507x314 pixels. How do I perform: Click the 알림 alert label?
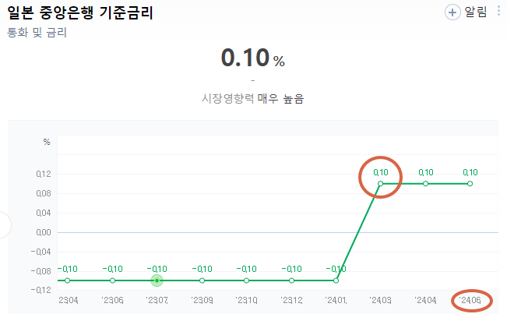(476, 12)
